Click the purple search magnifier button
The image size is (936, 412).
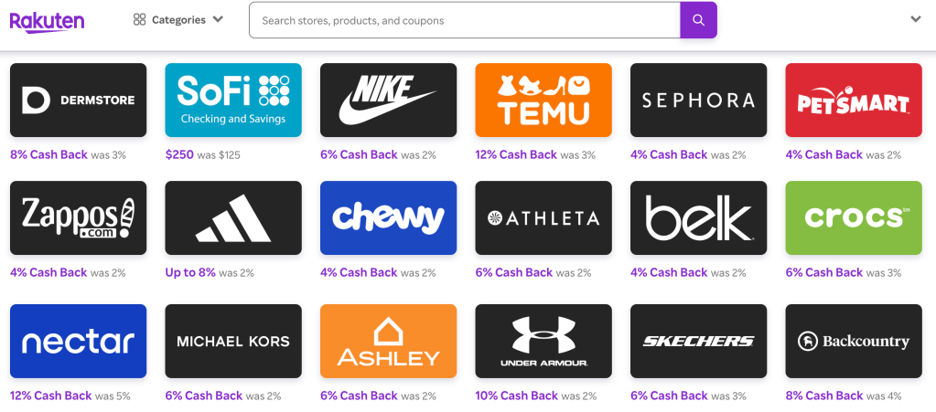pyautogui.click(x=698, y=20)
